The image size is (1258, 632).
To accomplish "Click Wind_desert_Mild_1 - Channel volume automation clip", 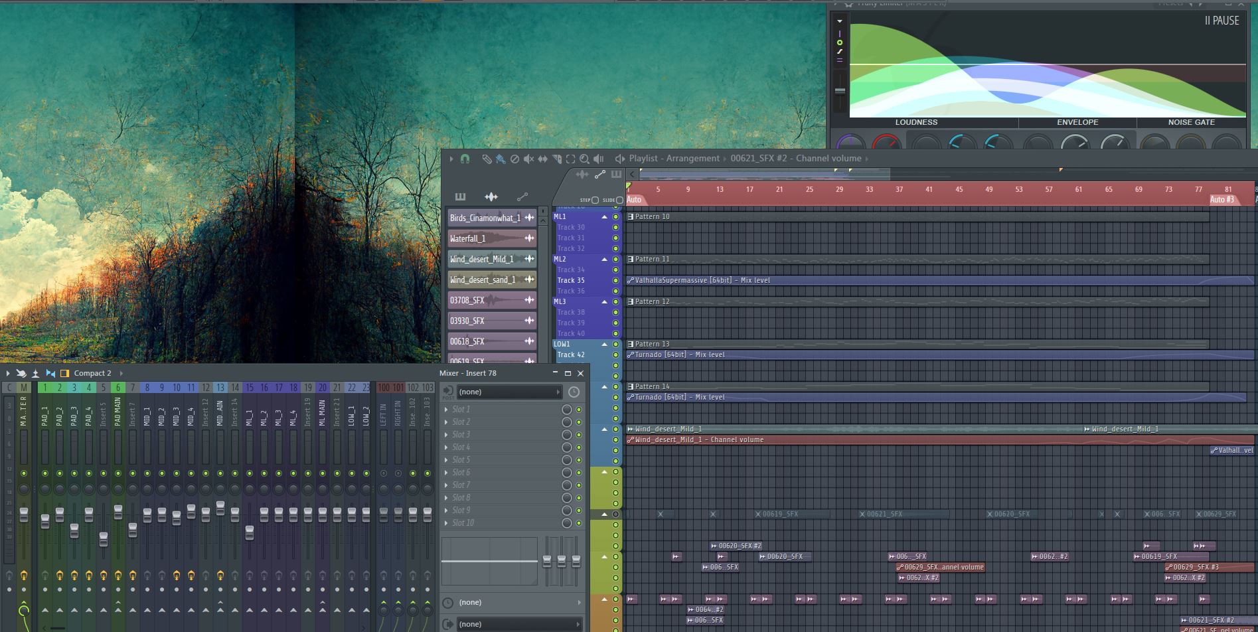I will [x=941, y=439].
